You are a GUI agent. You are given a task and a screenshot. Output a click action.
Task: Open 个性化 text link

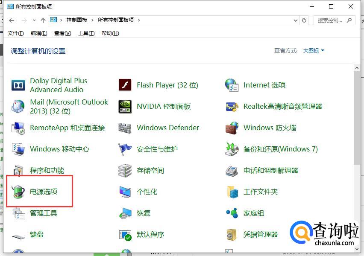pyautogui.click(x=147, y=192)
